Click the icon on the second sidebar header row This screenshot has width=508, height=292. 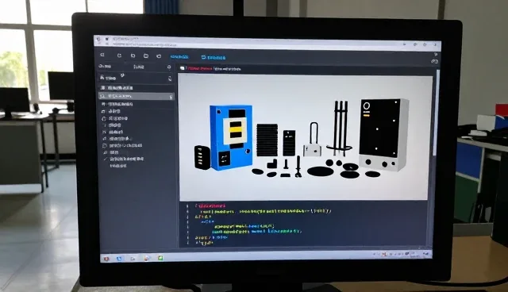tap(169, 79)
